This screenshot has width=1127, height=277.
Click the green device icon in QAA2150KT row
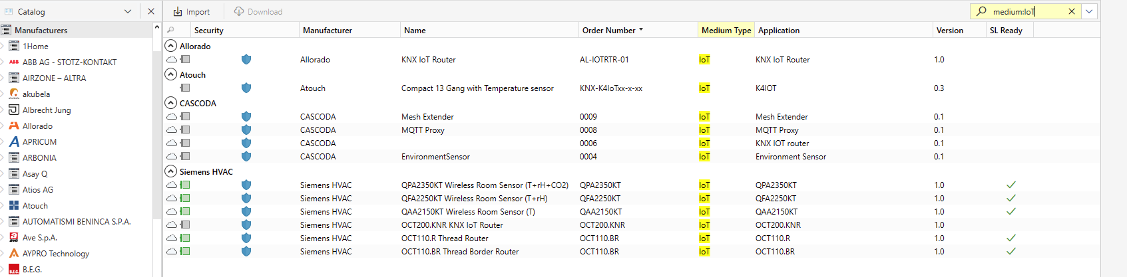[185, 211]
